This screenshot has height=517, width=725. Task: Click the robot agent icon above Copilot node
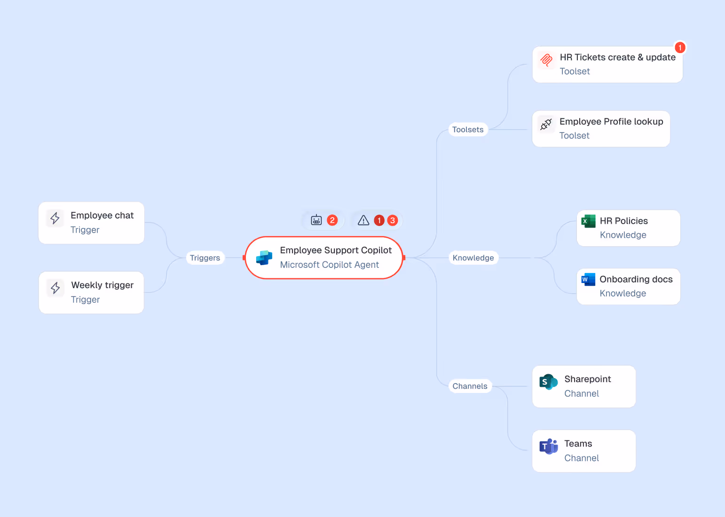(x=316, y=220)
